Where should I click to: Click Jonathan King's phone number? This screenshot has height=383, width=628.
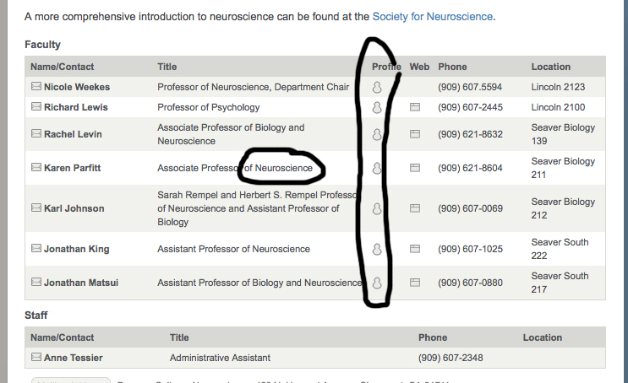click(470, 249)
